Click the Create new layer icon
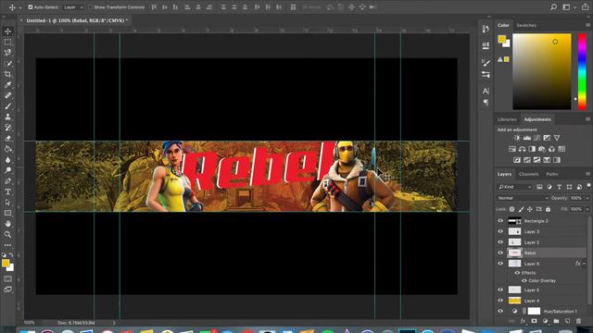 (567, 321)
